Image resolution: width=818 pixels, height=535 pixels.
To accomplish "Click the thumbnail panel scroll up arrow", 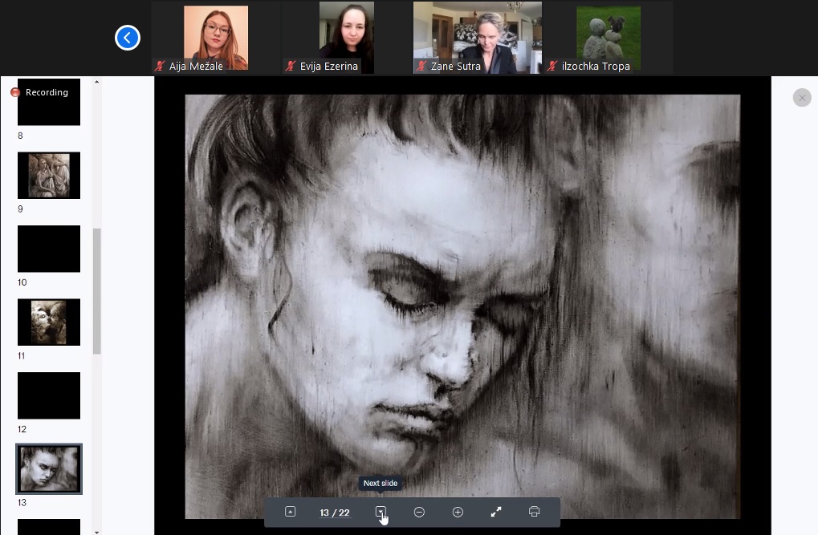I will click(96, 82).
